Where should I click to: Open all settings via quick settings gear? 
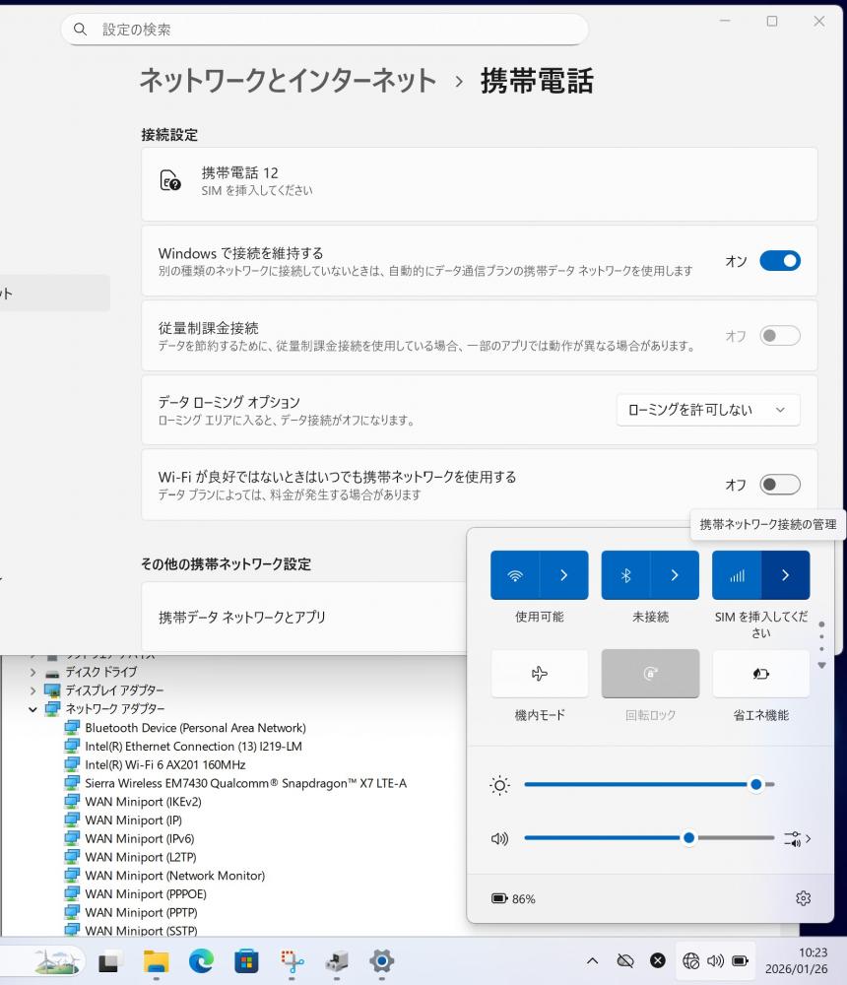[x=803, y=898]
